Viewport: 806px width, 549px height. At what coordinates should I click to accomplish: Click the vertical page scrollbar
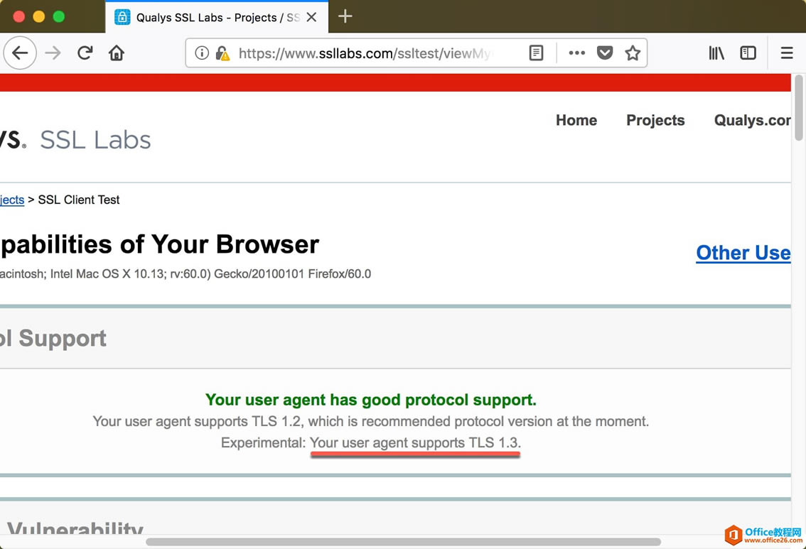coord(798,108)
